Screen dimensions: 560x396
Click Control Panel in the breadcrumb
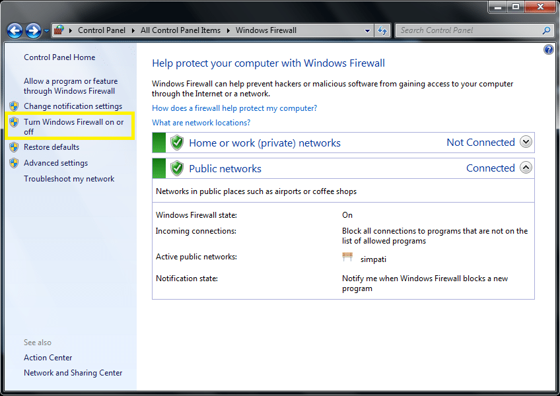(102, 30)
